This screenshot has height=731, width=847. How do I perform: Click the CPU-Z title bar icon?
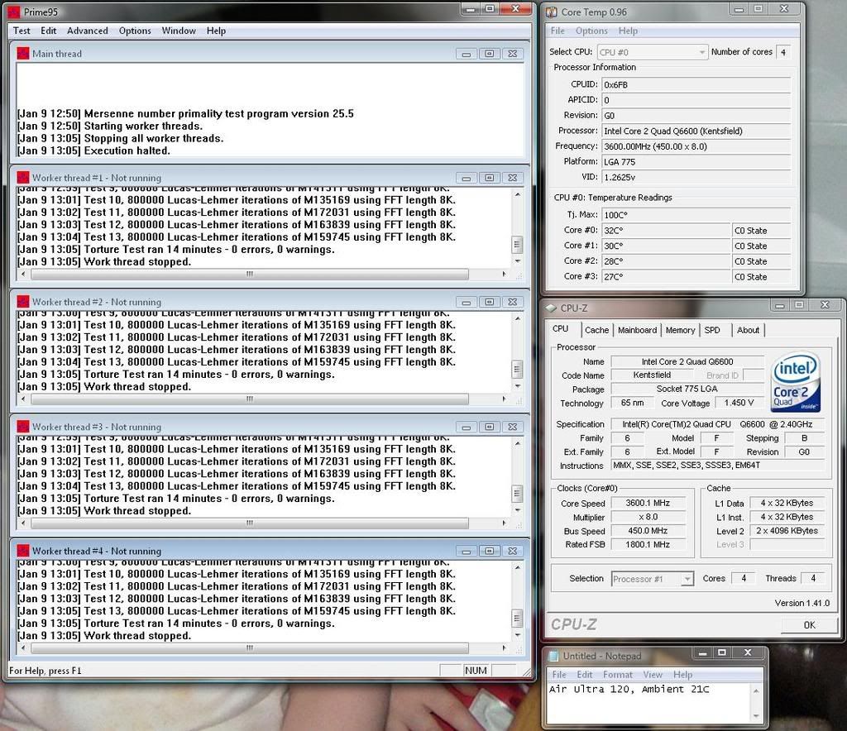(551, 308)
